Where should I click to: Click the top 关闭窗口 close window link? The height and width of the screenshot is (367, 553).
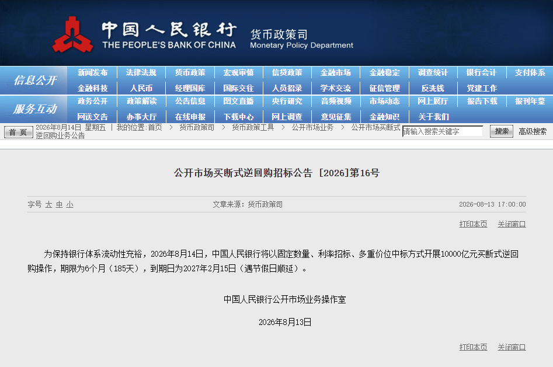(x=512, y=224)
